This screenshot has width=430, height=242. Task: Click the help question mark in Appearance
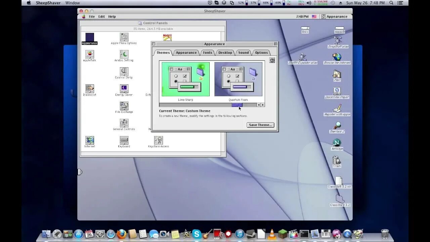(272, 61)
